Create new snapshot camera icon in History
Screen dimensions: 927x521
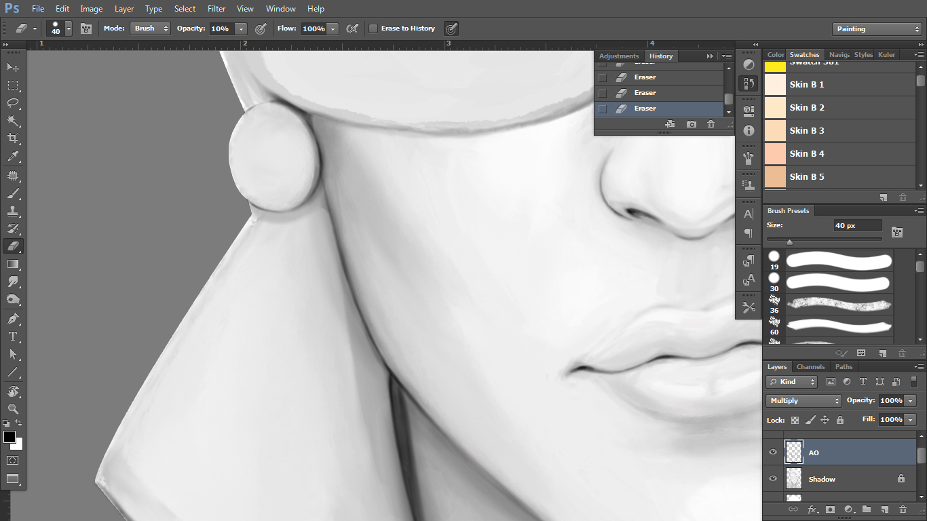pyautogui.click(x=691, y=124)
